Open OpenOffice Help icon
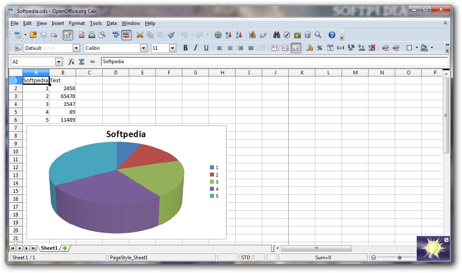The height and width of the screenshot is (273, 462). (x=332, y=35)
